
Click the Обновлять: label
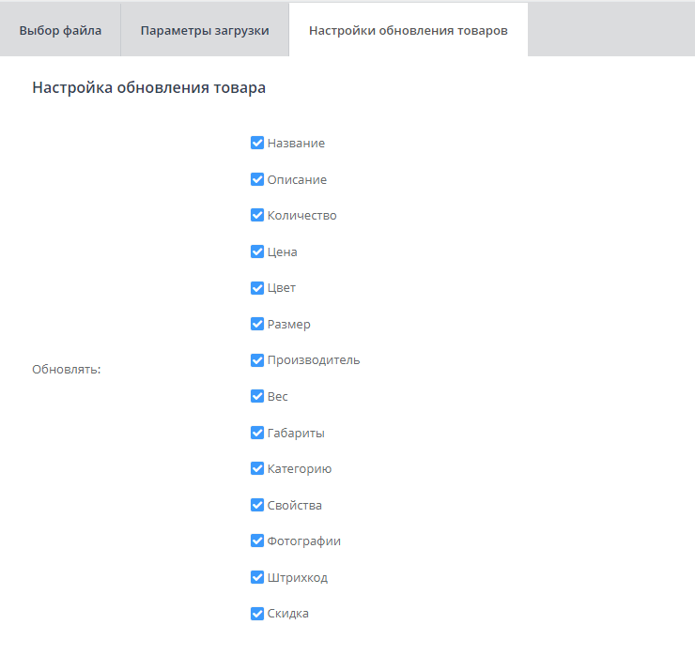tap(67, 370)
